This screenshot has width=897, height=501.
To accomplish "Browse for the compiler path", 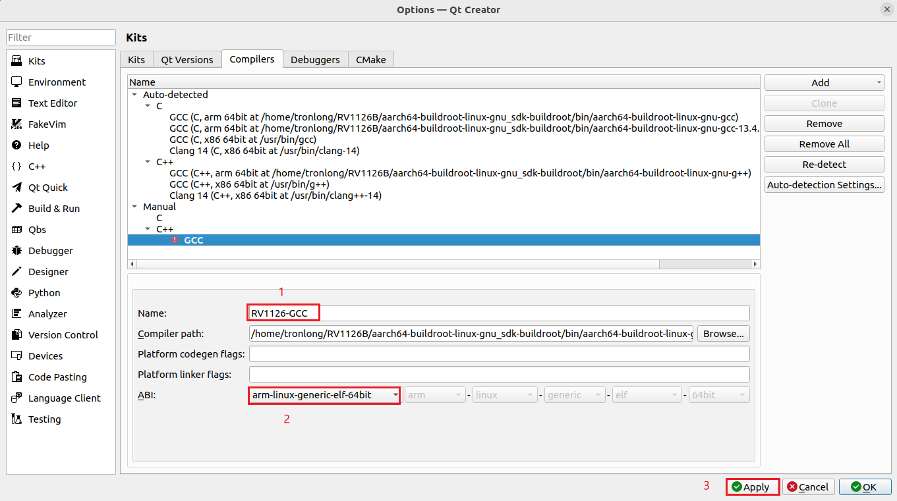I will tap(723, 334).
